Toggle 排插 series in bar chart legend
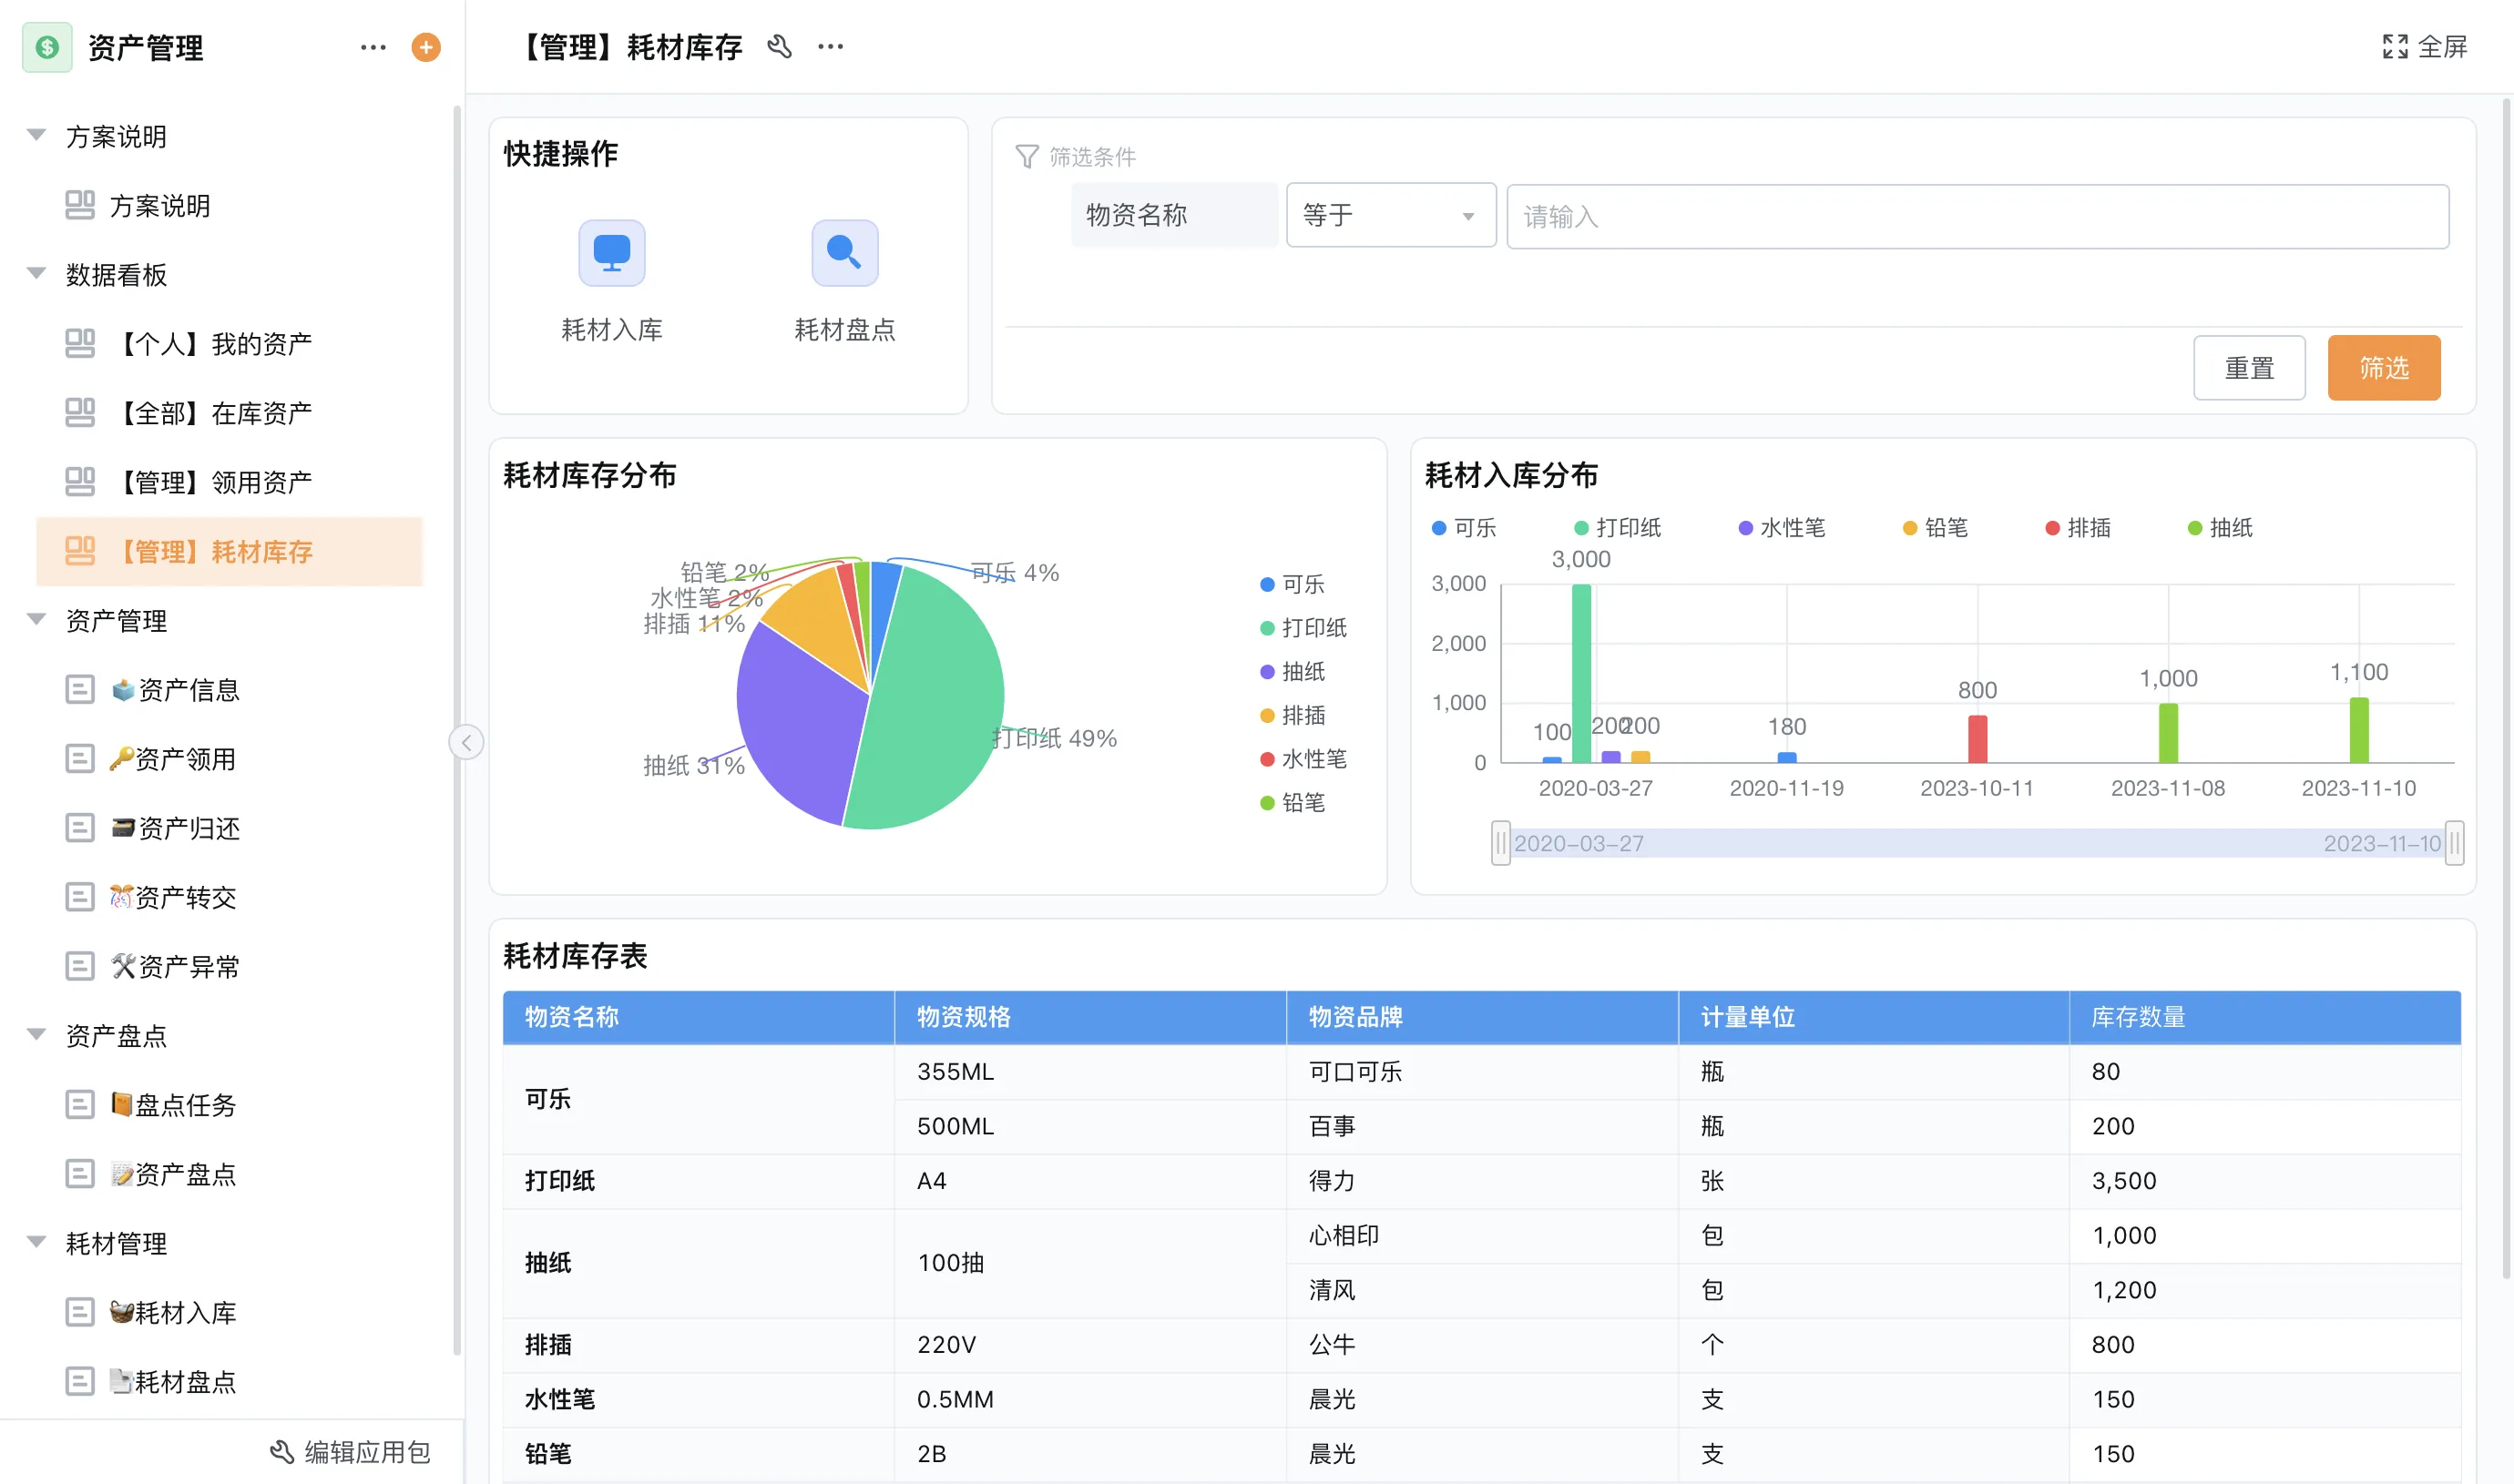Image resolution: width=2514 pixels, height=1484 pixels. click(x=2078, y=528)
